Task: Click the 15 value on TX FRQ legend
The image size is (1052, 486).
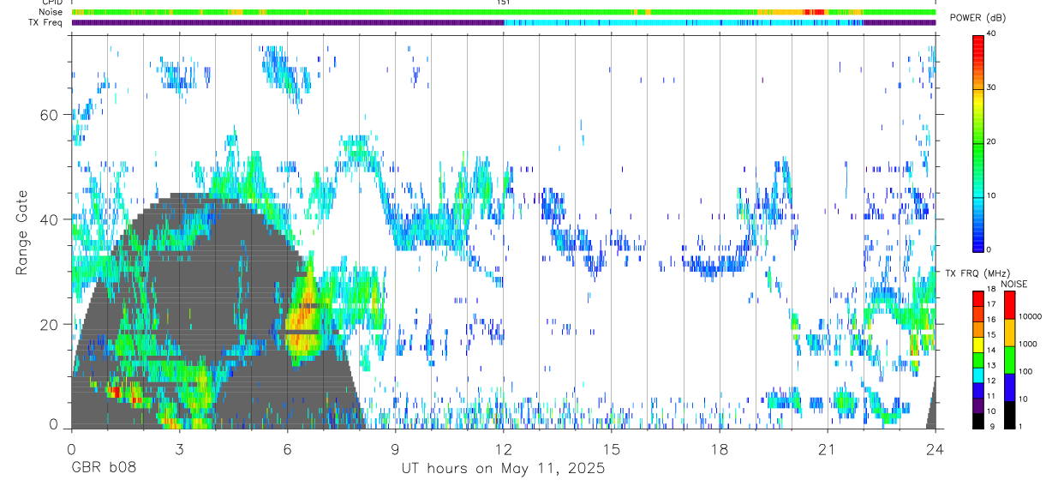Action: 991,335
